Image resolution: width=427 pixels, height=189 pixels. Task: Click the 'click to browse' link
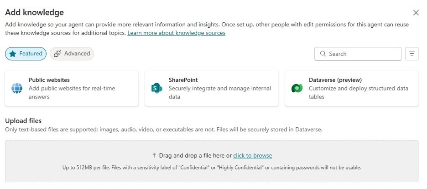click(253, 156)
